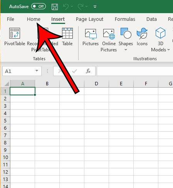Open the Page Layout tab
Screen dimensions: 173x188
89,19
